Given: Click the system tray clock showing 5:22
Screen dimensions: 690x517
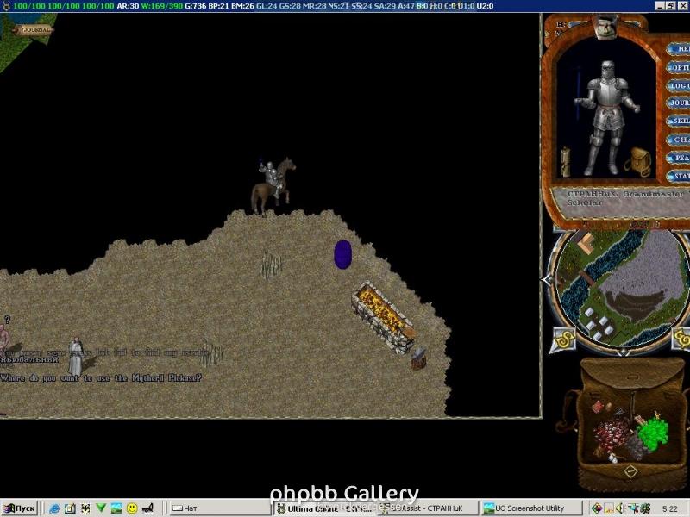Looking at the screenshot, I should (670, 508).
